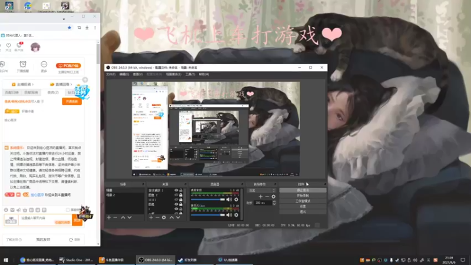Move the scene down in OBS scenes list
The height and width of the screenshot is (265, 471).
(x=130, y=217)
